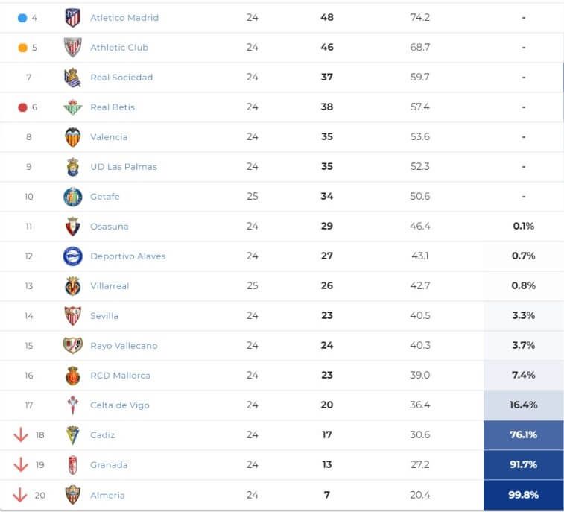Click the Atletico Madrid club crest
The width and height of the screenshot is (564, 512).
click(72, 18)
